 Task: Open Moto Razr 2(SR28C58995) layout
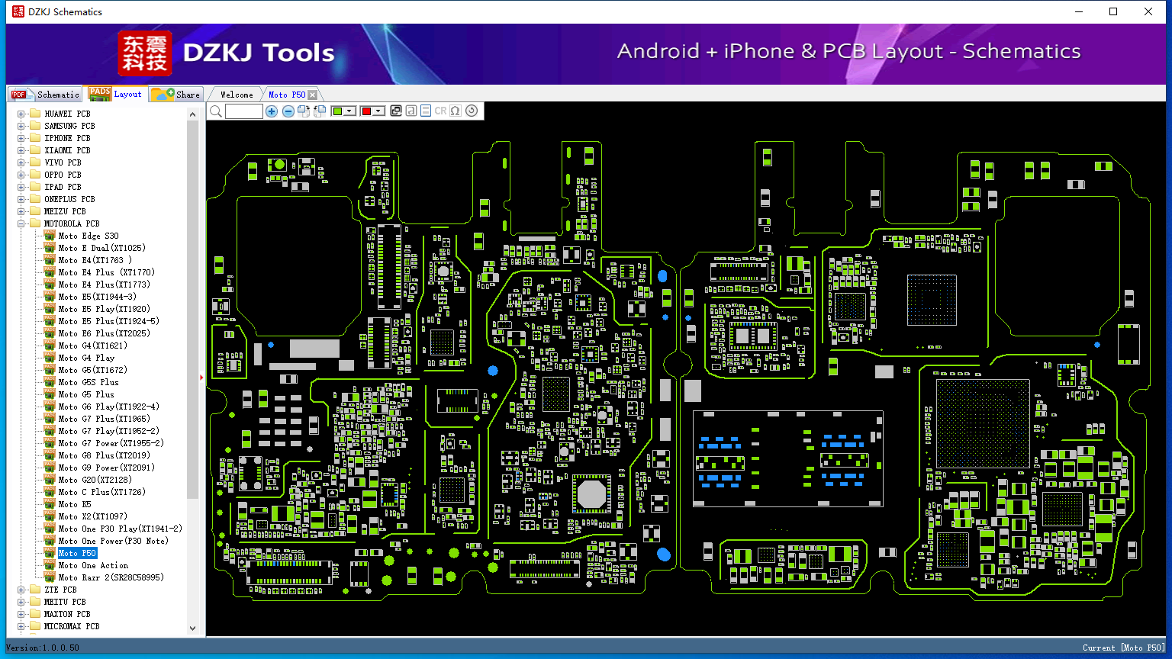pyautogui.click(x=111, y=577)
